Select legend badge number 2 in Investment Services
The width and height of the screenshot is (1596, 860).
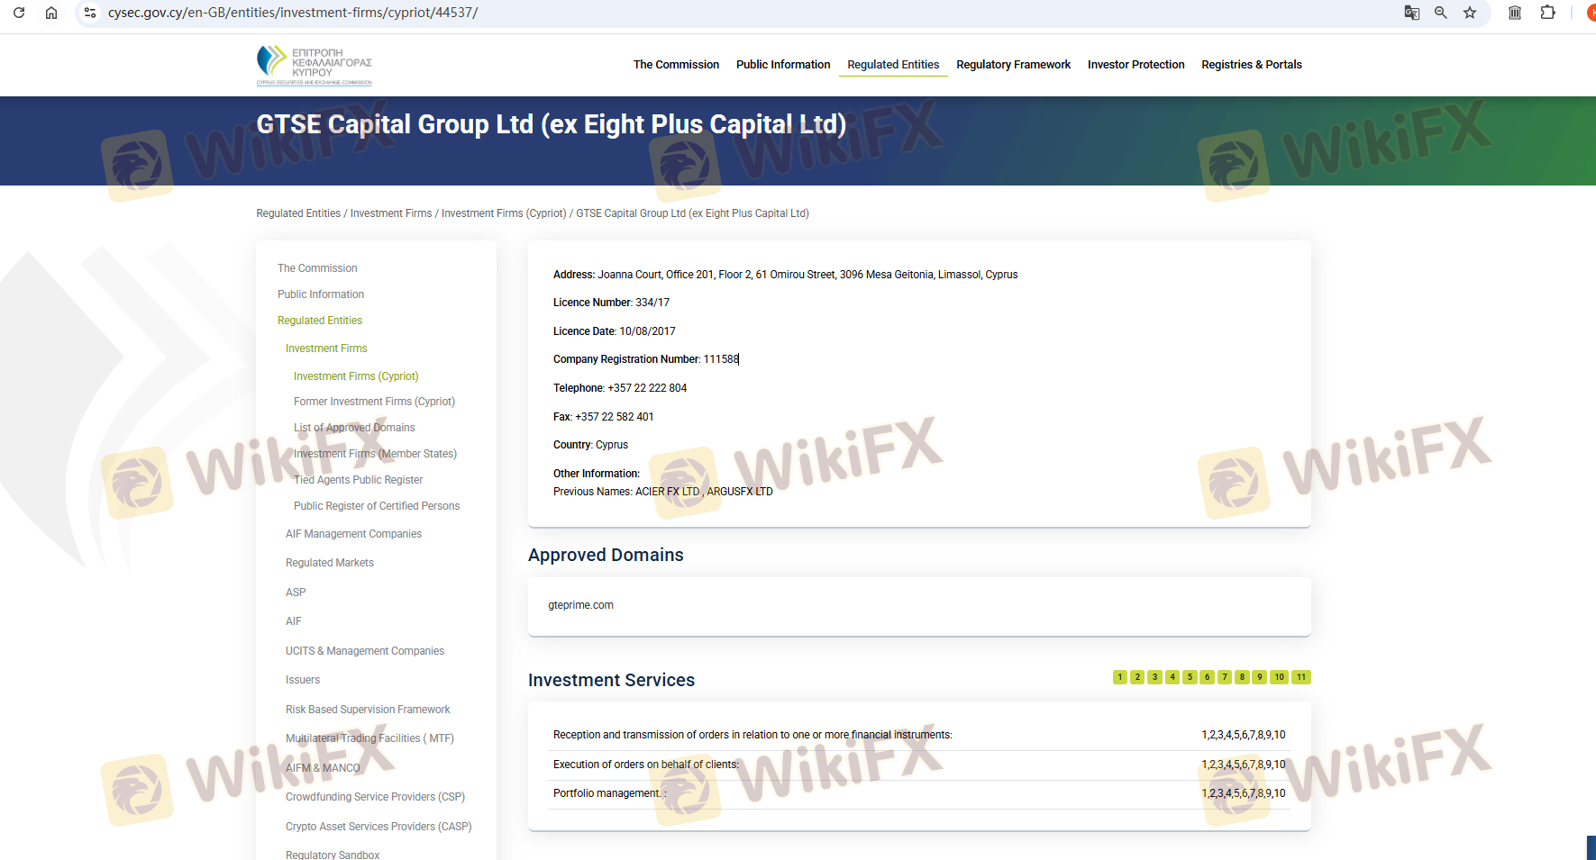(1137, 677)
